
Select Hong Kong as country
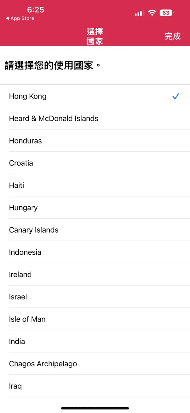point(95,96)
